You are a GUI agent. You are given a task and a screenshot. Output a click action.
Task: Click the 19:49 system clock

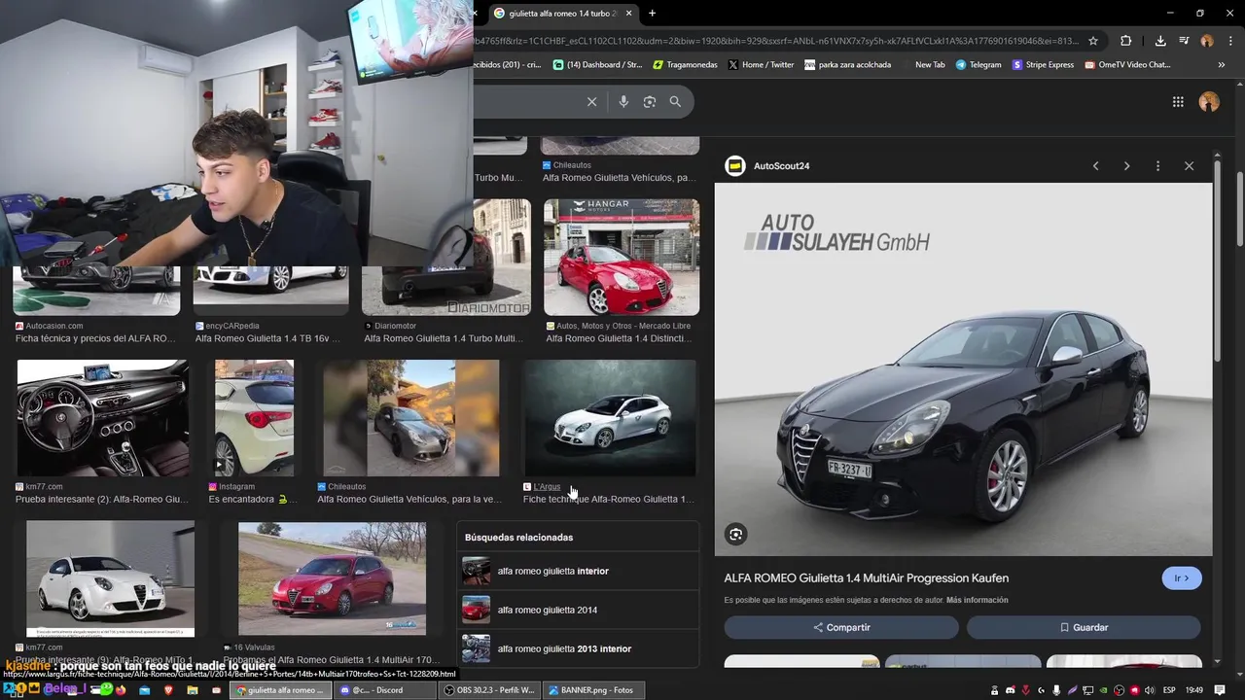pos(1194,690)
